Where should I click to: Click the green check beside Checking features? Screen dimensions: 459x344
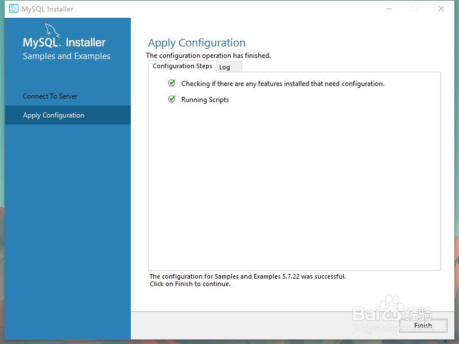coord(172,83)
